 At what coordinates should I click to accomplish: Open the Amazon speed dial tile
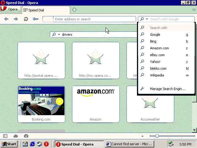pos(96,104)
